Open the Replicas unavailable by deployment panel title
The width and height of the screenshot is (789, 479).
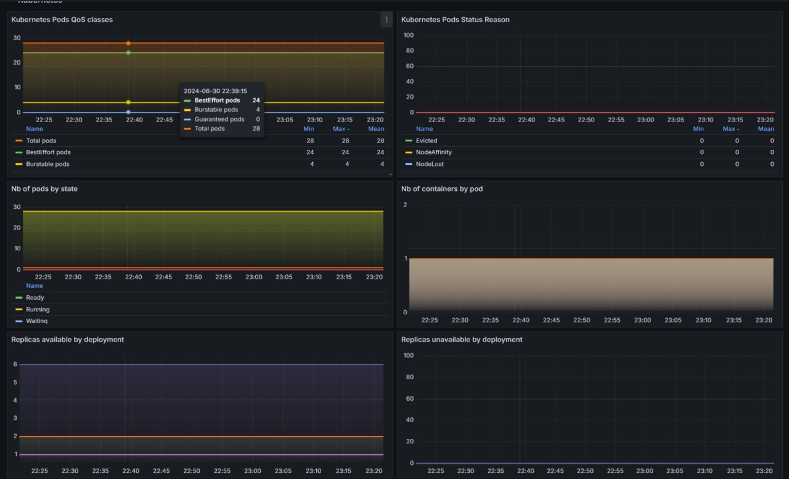462,340
